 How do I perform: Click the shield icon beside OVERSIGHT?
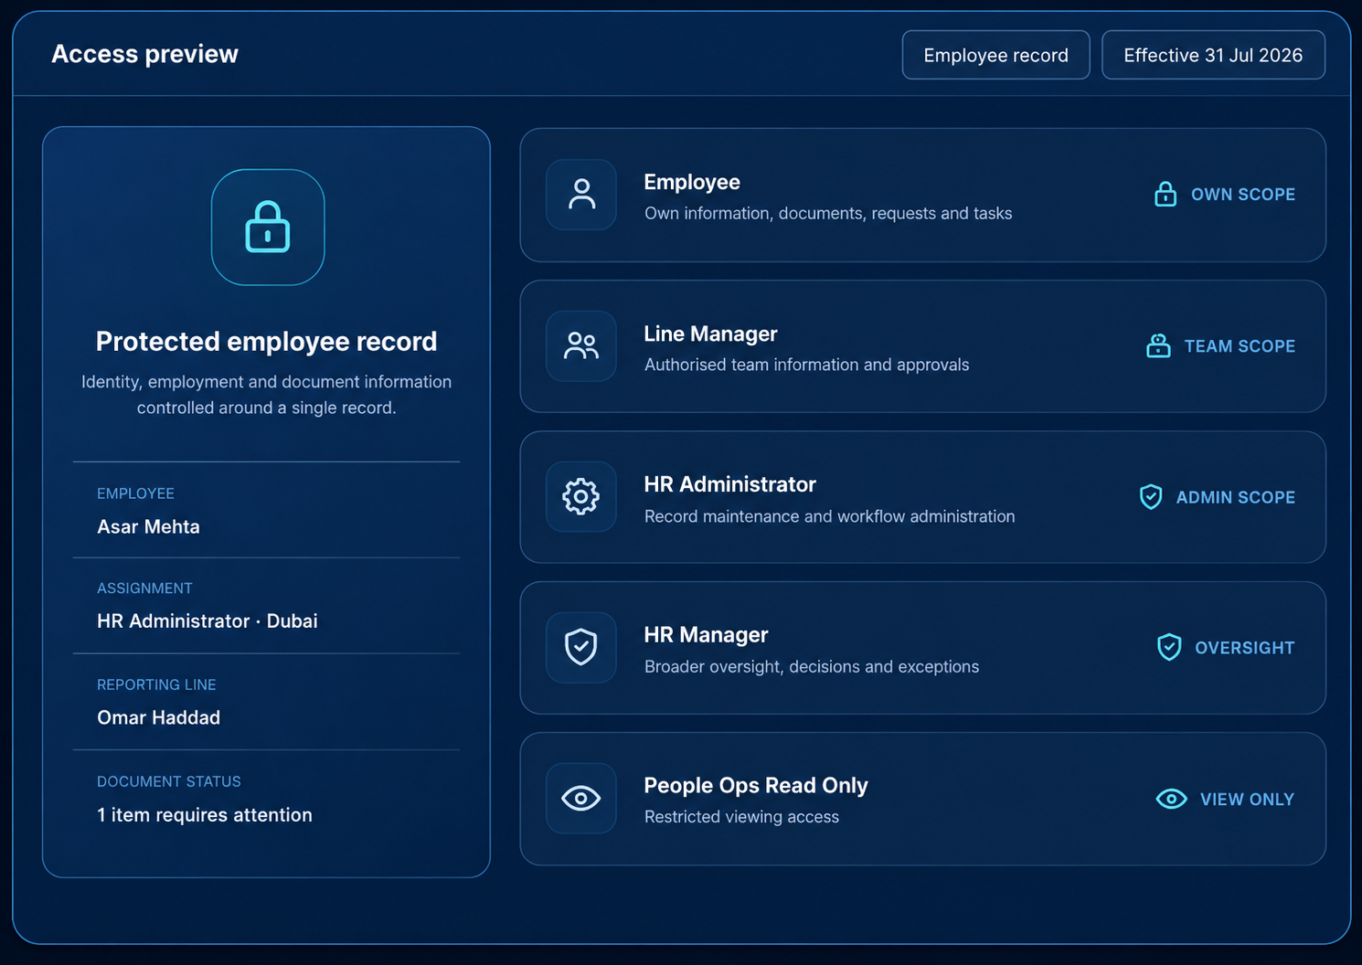pyautogui.click(x=1169, y=647)
